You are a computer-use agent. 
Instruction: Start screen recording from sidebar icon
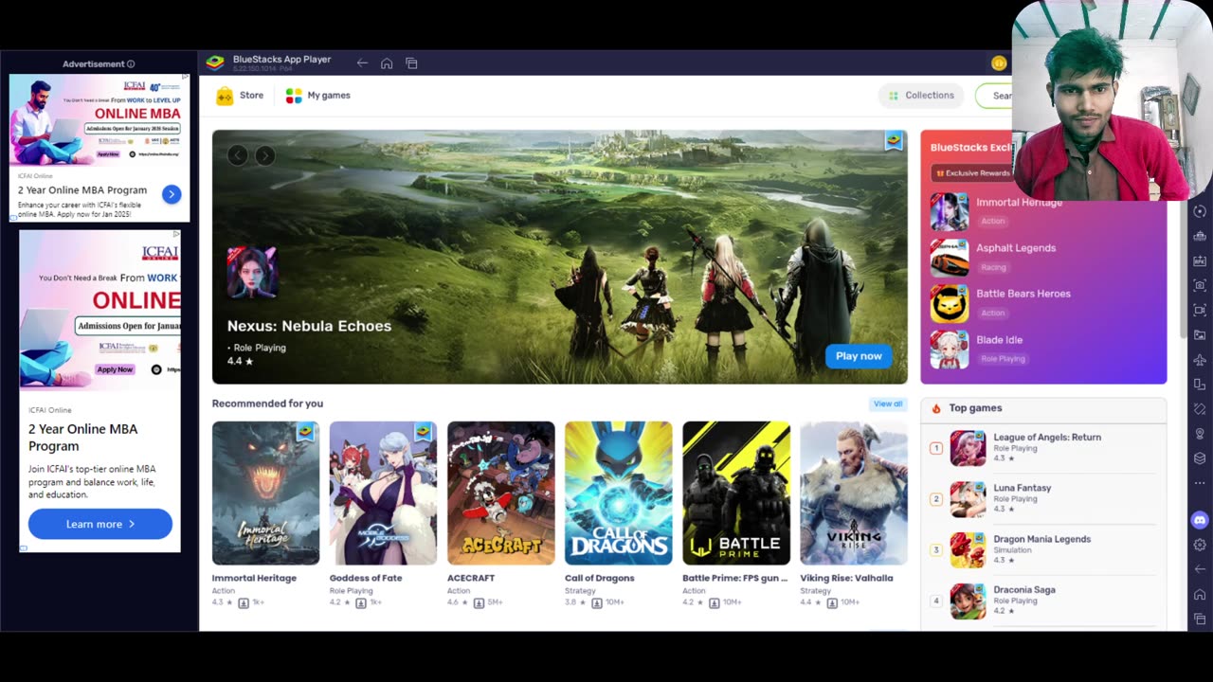pos(1200,310)
